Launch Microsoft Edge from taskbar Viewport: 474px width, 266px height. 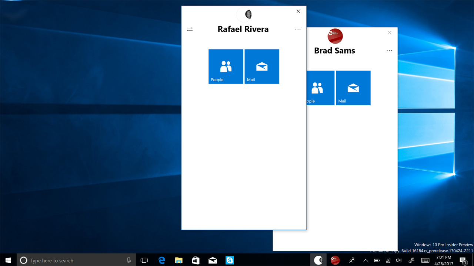(x=162, y=260)
